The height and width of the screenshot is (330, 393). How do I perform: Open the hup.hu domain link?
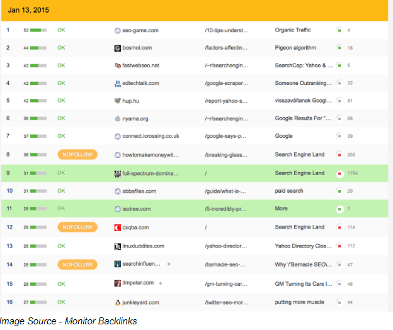click(x=130, y=101)
